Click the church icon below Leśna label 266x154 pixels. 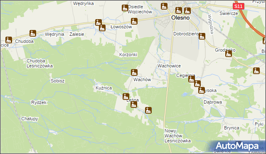coord(134,104)
